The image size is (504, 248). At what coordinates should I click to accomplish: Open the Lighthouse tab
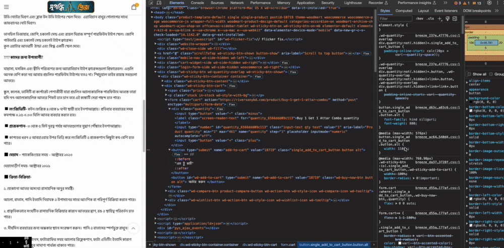tap(353, 3)
